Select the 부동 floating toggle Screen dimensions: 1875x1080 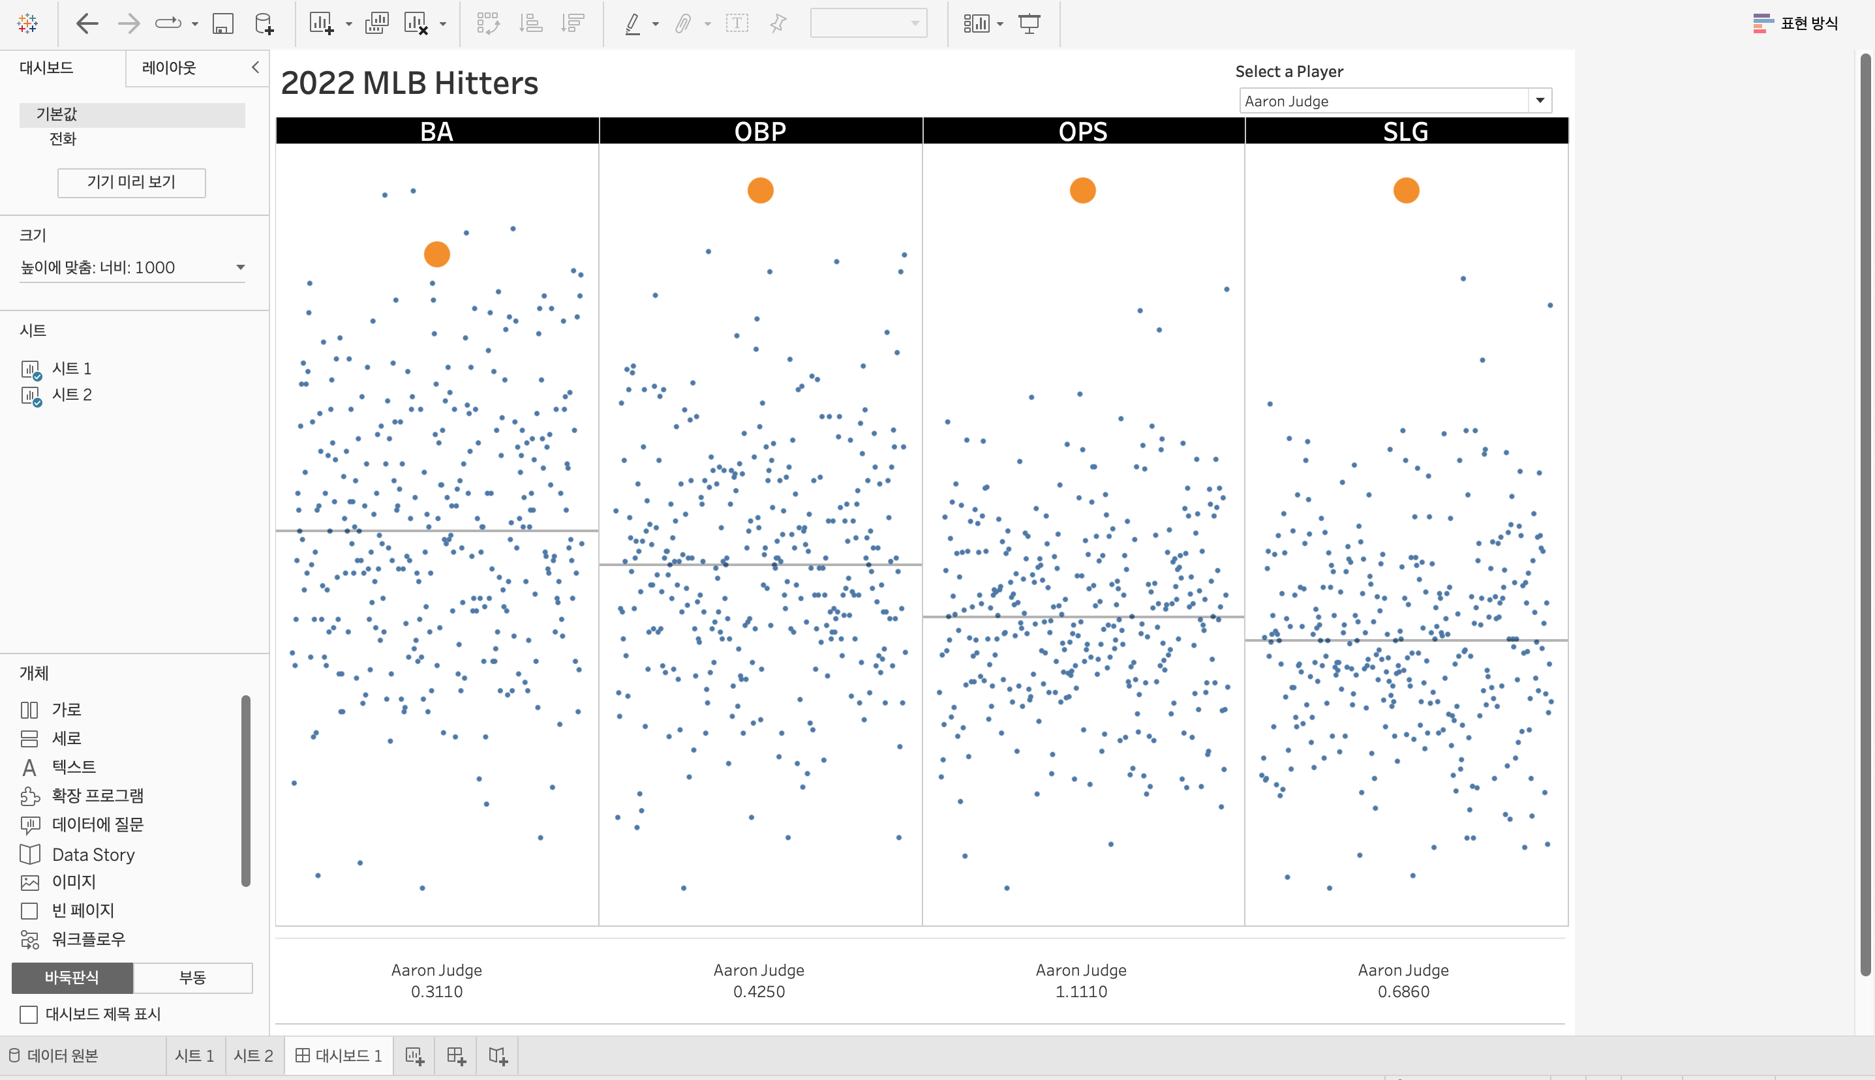pyautogui.click(x=193, y=978)
